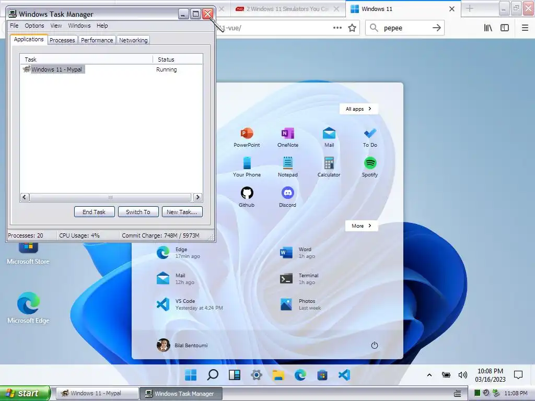The image size is (535, 401).
Task: Click the pepee search field
Action: [404, 28]
